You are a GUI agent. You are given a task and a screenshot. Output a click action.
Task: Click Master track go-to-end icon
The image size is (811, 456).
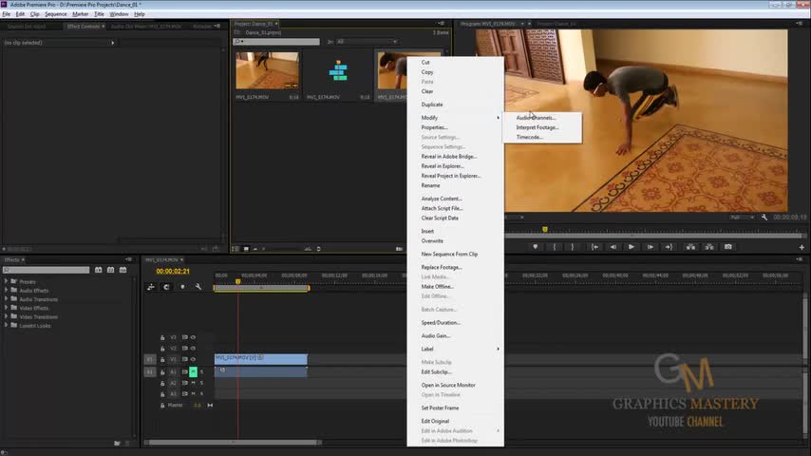[x=210, y=406]
